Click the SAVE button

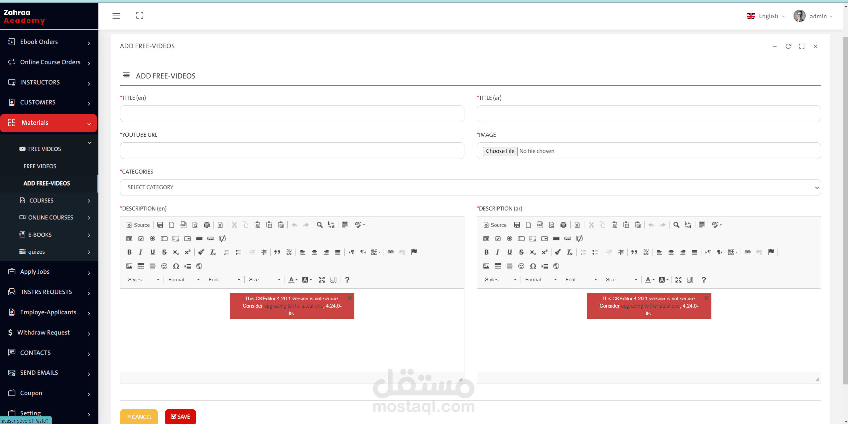(x=180, y=416)
